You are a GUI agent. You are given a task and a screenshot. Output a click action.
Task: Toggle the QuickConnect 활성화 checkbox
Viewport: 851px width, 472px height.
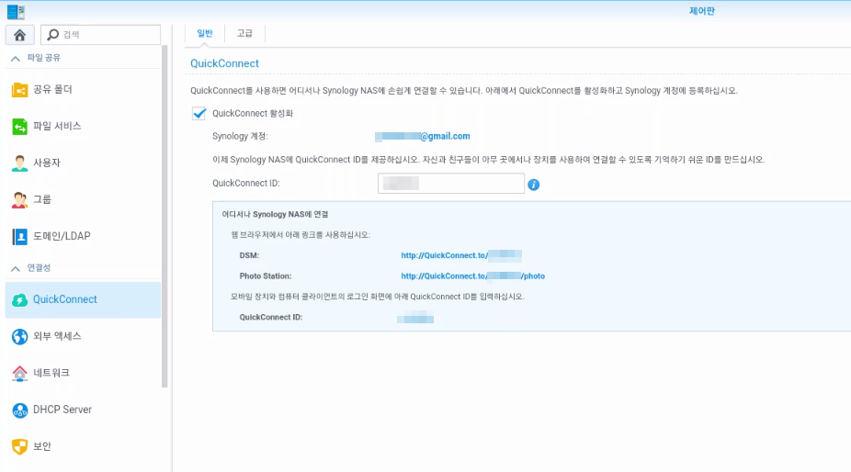199,113
